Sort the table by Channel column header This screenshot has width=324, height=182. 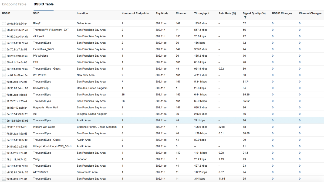click(181, 13)
